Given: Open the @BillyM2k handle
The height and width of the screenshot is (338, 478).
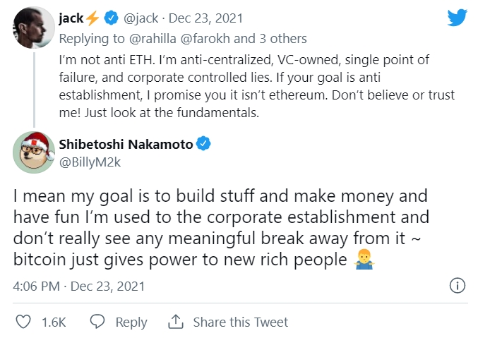Looking at the screenshot, I should 90,162.
